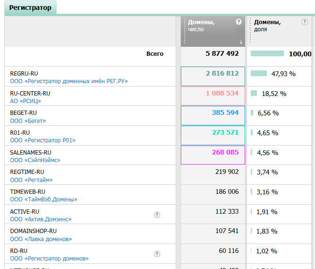The image size is (315, 269).
Task: Click the Всего row label
Action: (x=155, y=54)
